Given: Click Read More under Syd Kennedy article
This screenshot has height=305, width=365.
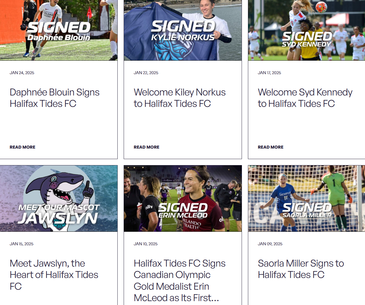Looking at the screenshot, I should [x=270, y=147].
